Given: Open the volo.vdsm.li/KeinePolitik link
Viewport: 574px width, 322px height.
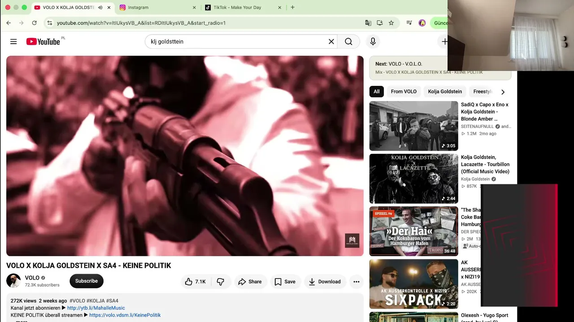Looking at the screenshot, I should click(125, 315).
